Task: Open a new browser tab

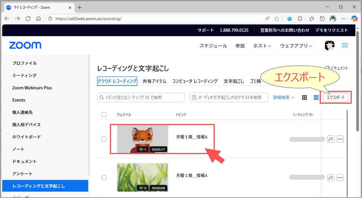Action: [80, 7]
